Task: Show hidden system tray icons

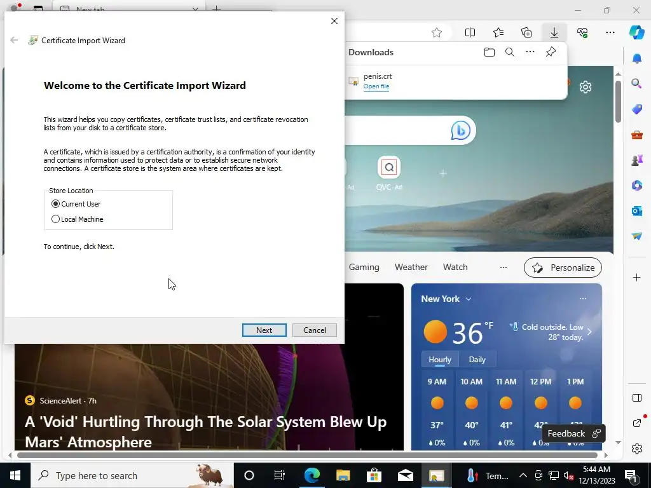Action: (x=523, y=475)
